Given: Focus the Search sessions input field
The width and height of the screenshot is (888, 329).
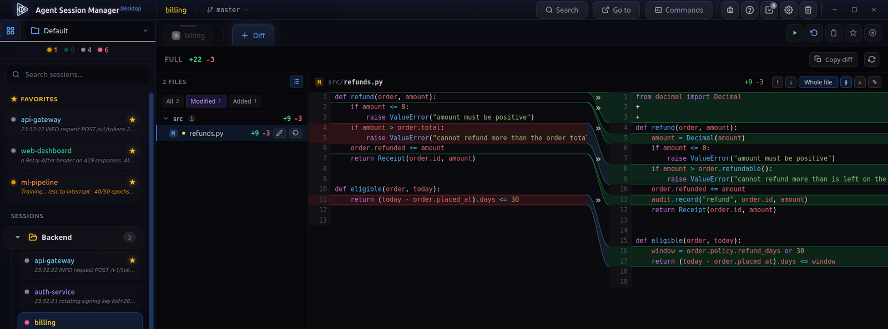Looking at the screenshot, I should pos(78,74).
